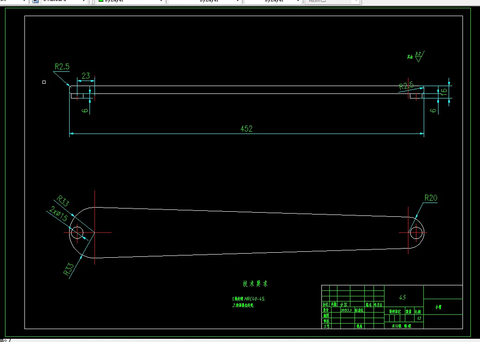Select the 设计 label in title block

[326, 310]
